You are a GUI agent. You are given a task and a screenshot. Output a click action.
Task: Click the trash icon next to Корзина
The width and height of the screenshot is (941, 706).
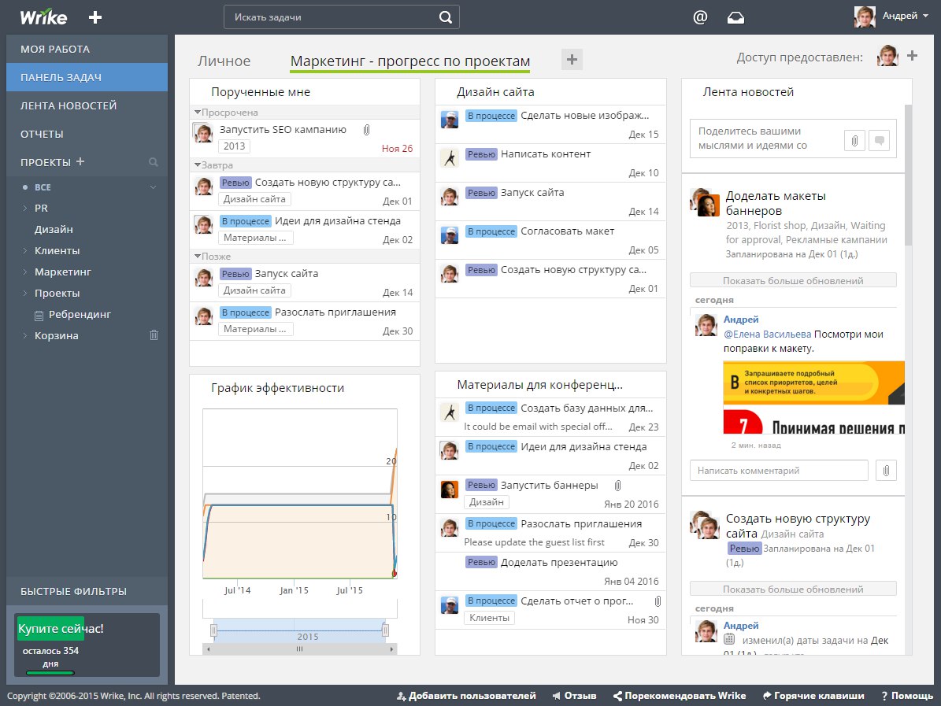154,335
